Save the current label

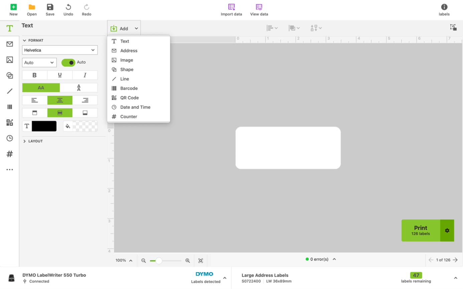pos(50,10)
